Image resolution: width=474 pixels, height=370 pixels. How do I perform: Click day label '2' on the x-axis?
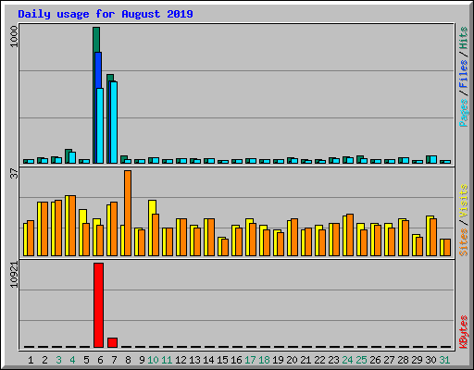coord(44,360)
